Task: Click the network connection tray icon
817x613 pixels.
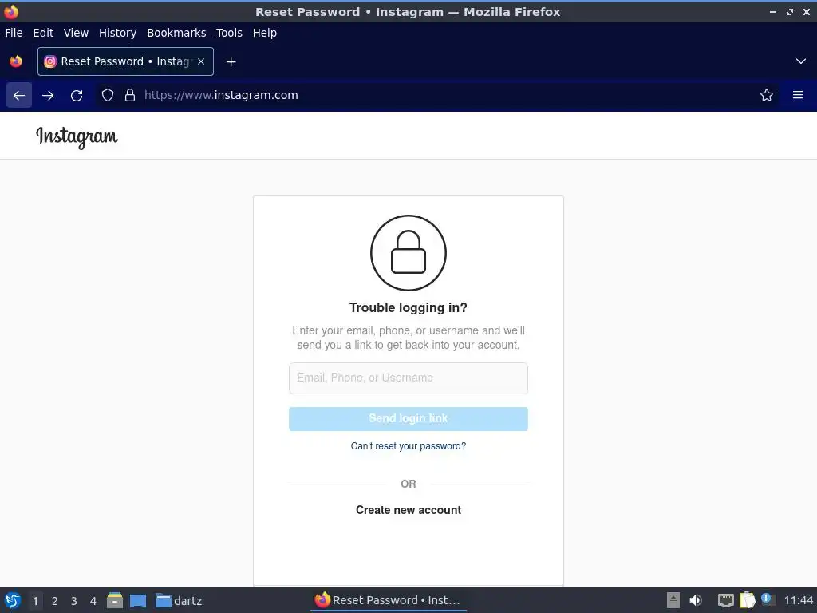Action: 726,600
